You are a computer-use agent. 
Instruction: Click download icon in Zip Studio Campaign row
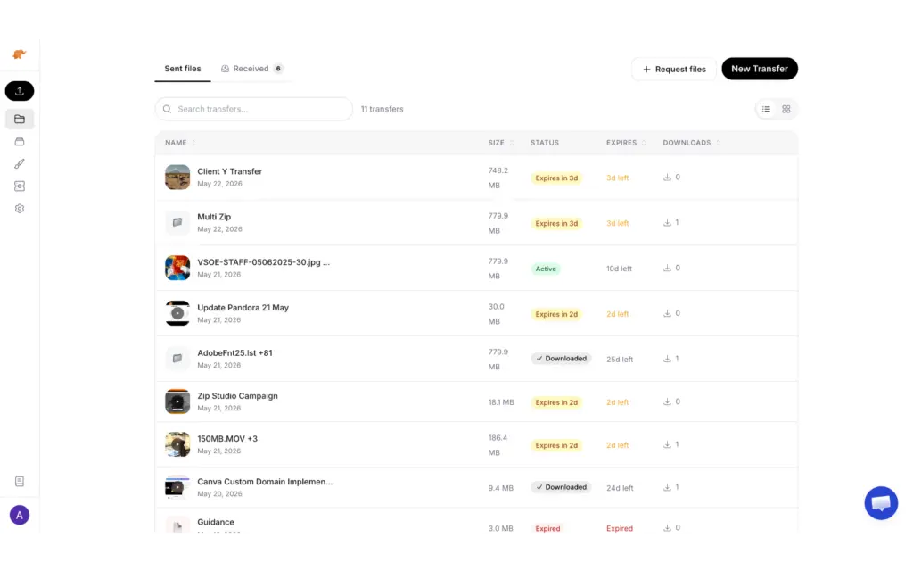(667, 402)
